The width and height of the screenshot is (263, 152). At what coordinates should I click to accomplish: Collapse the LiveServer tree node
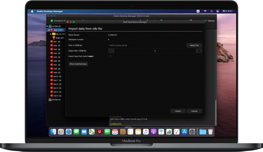click(47, 26)
